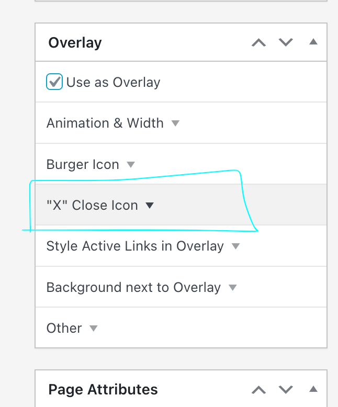This screenshot has height=407, width=338.
Task: Open the Animation & Width row
Action: click(105, 123)
